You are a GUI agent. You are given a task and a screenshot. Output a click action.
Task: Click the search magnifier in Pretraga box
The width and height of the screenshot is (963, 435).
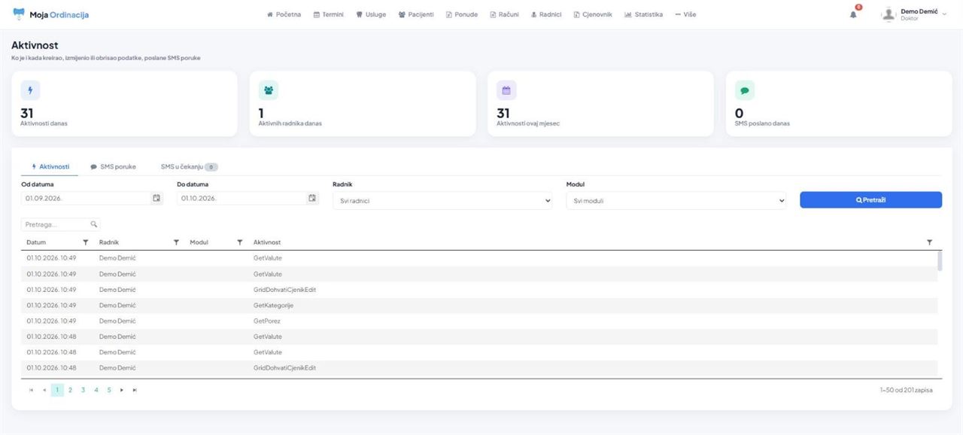[x=94, y=224]
